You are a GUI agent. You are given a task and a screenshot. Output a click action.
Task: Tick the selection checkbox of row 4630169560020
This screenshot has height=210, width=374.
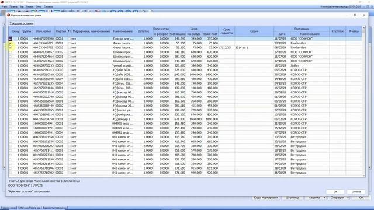(11, 75)
